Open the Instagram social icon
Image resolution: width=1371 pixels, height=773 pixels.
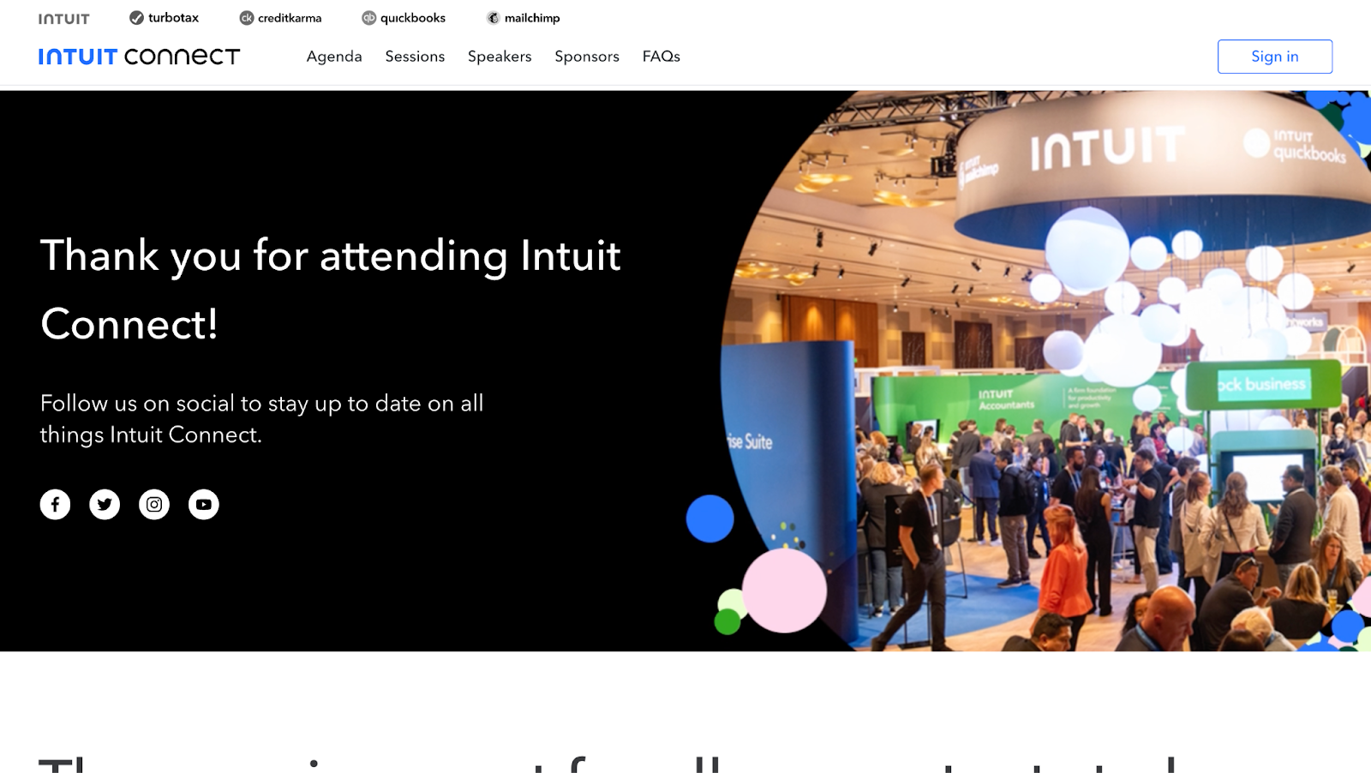click(x=154, y=504)
